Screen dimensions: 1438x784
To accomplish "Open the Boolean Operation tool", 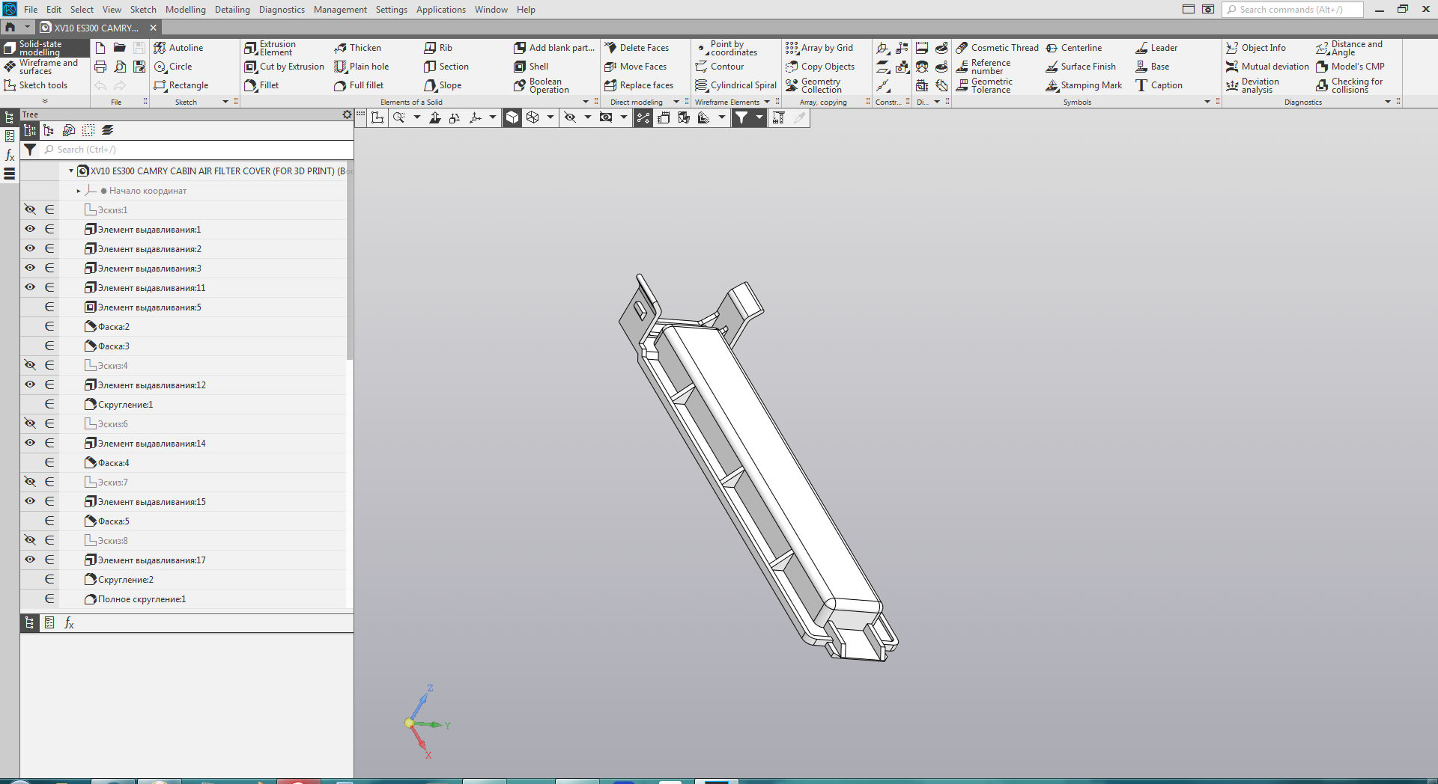I will [541, 85].
